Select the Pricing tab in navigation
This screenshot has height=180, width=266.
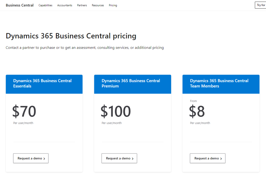coord(113,5)
